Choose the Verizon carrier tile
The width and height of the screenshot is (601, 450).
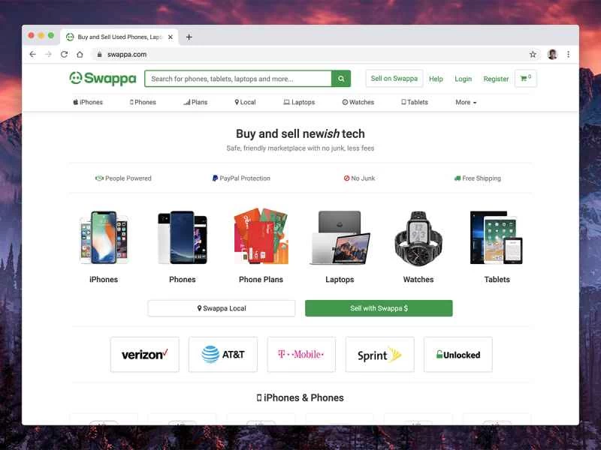(145, 354)
